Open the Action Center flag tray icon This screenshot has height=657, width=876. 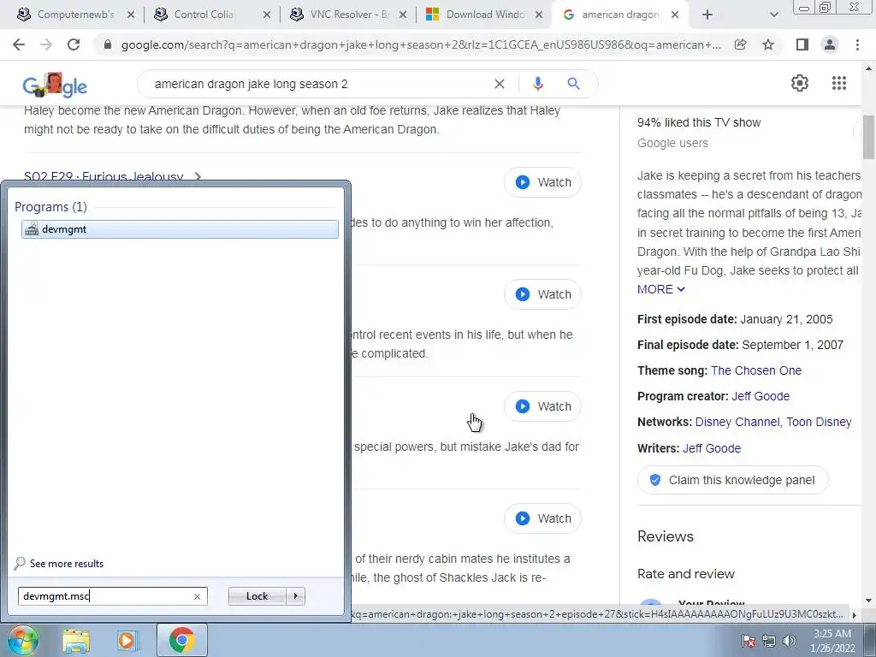(749, 641)
